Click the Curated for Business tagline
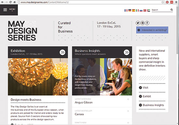179x125 pixels. click(x=65, y=27)
